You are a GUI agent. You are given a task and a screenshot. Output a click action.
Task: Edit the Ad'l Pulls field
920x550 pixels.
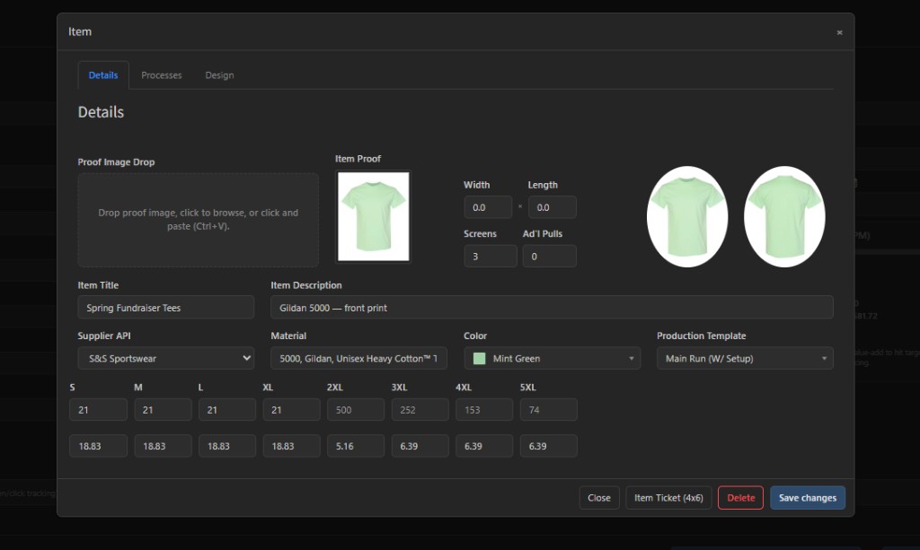tap(549, 256)
